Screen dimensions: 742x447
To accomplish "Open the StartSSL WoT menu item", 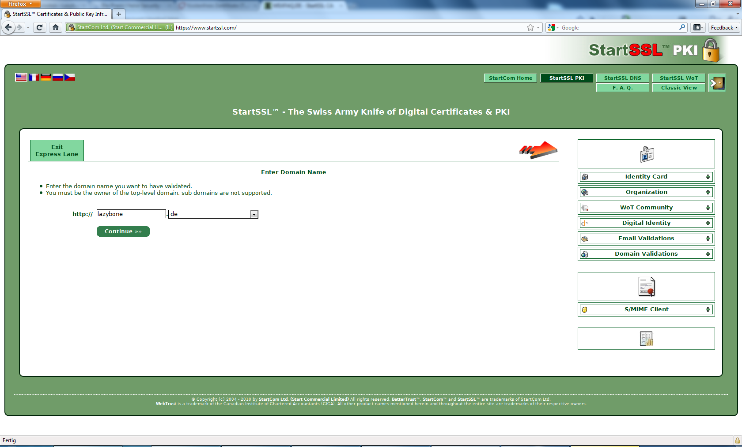I will 679,78.
